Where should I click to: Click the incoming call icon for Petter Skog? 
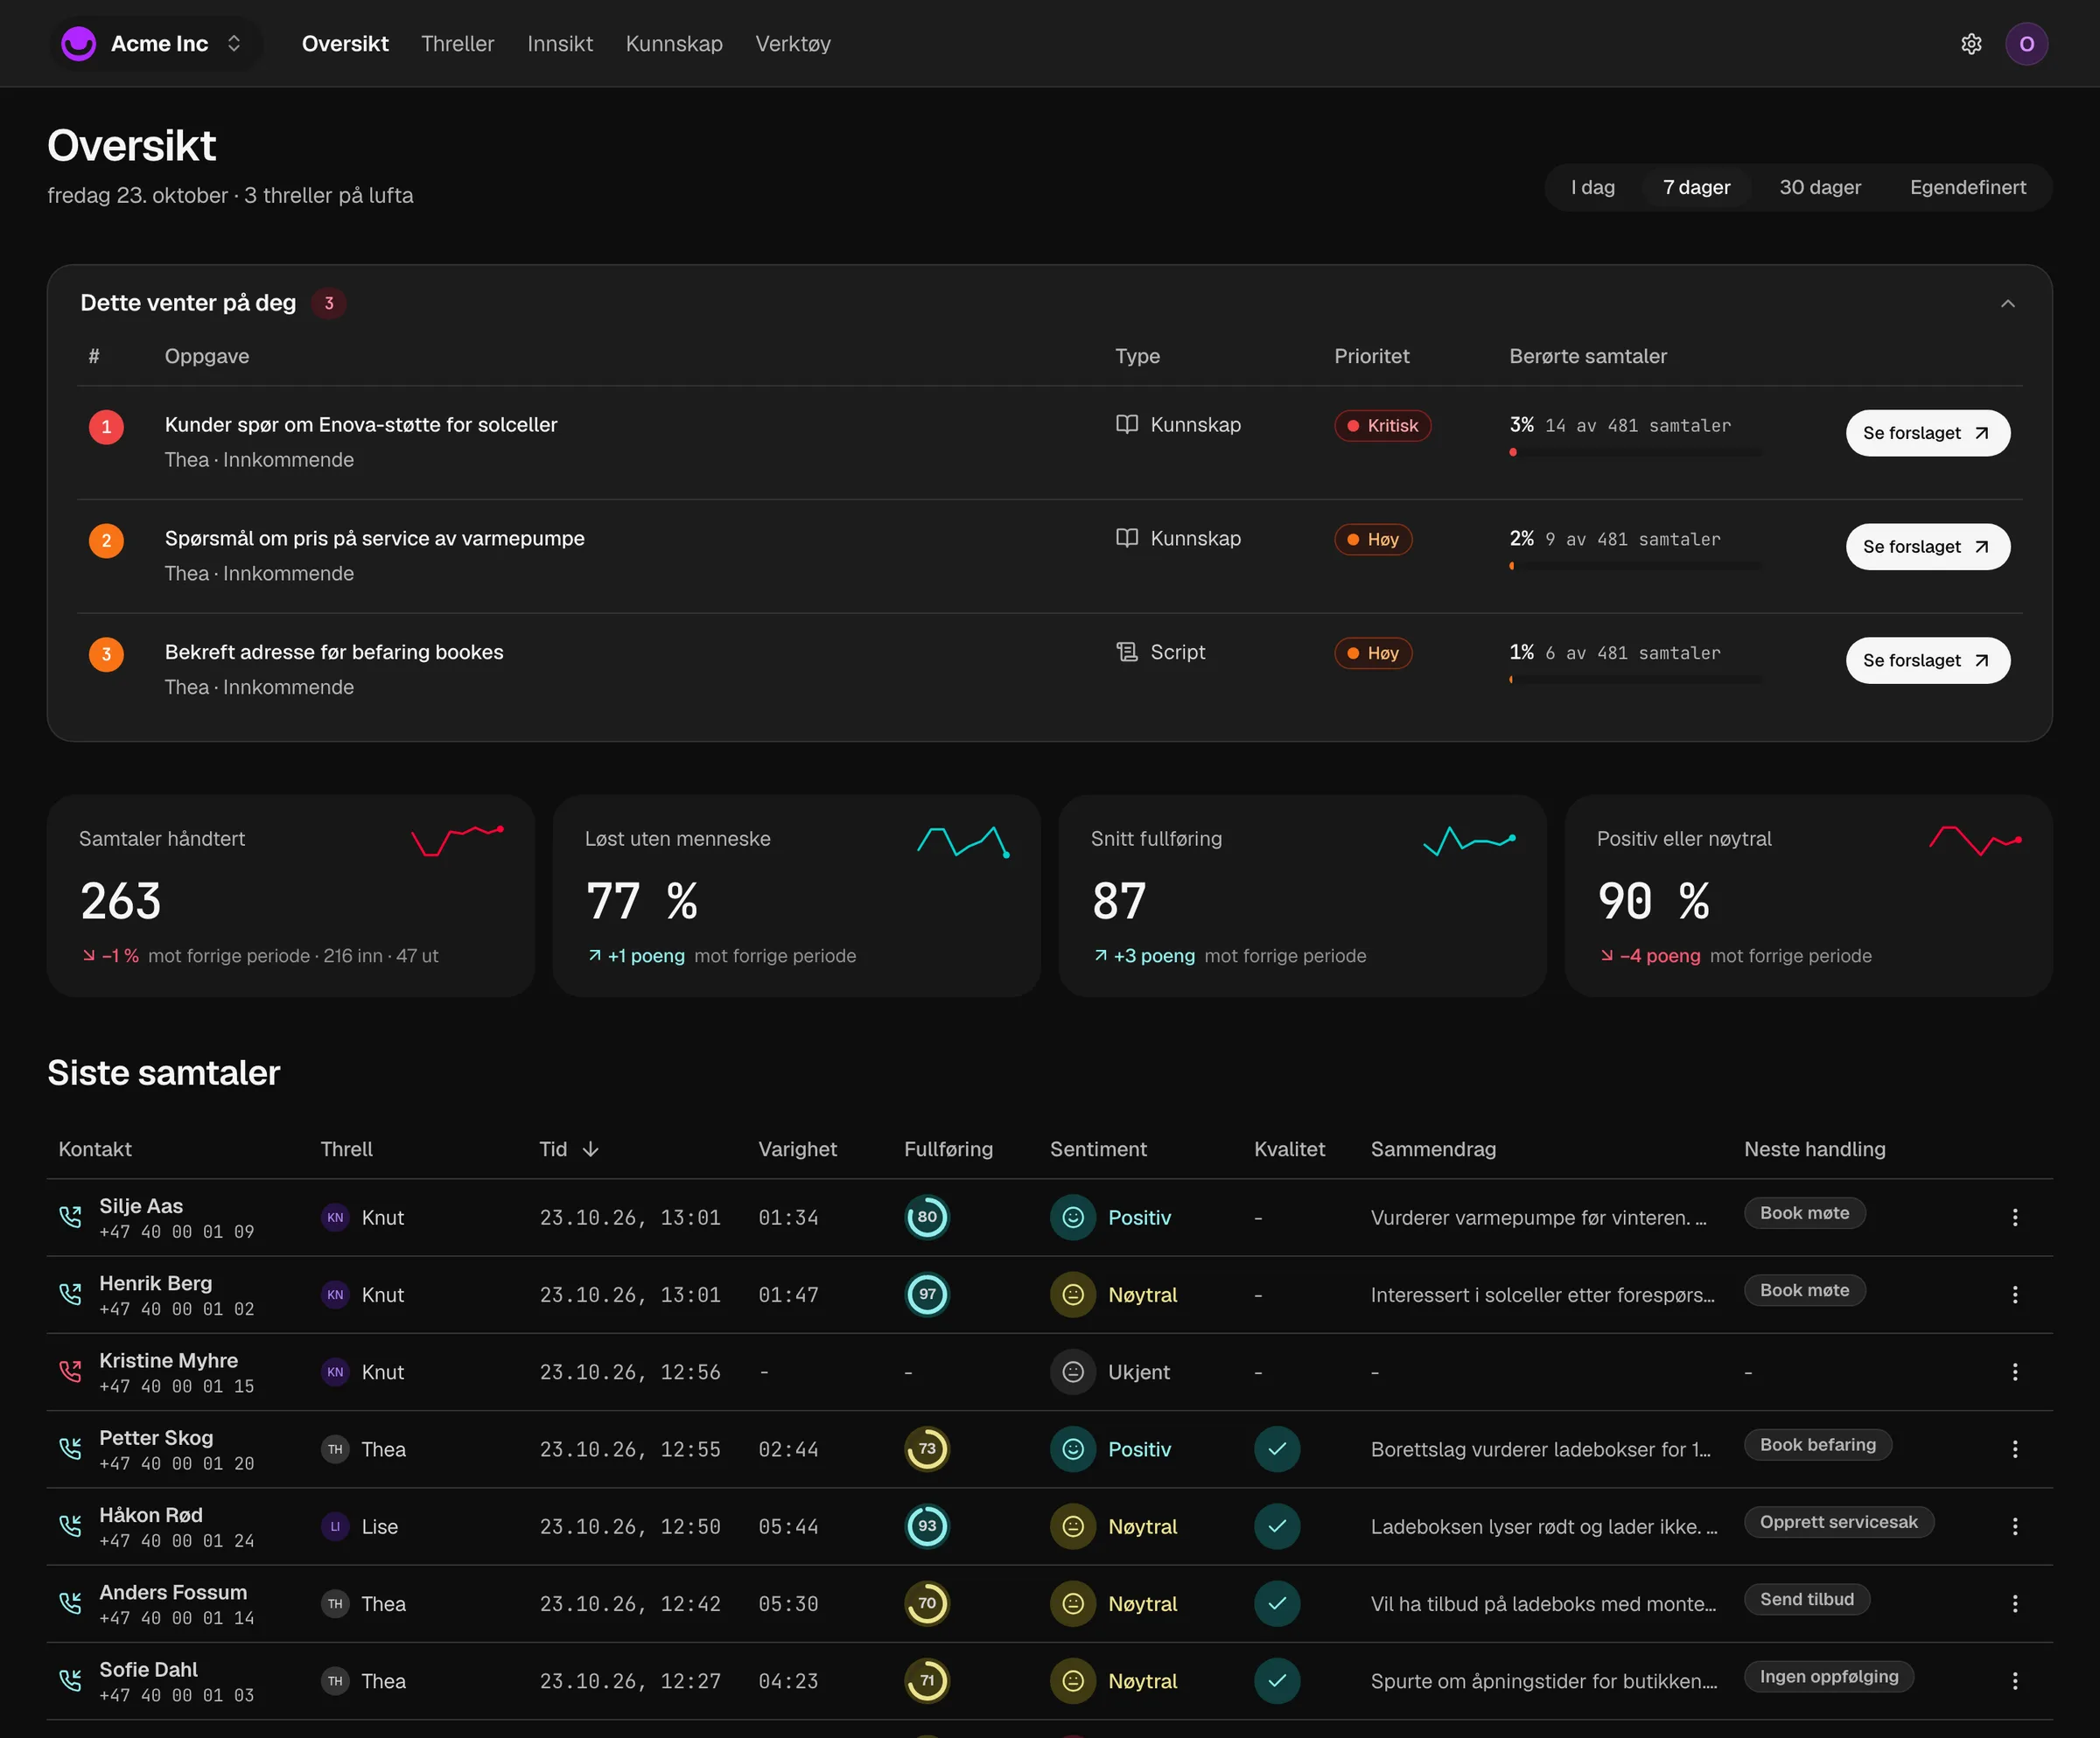70,1448
